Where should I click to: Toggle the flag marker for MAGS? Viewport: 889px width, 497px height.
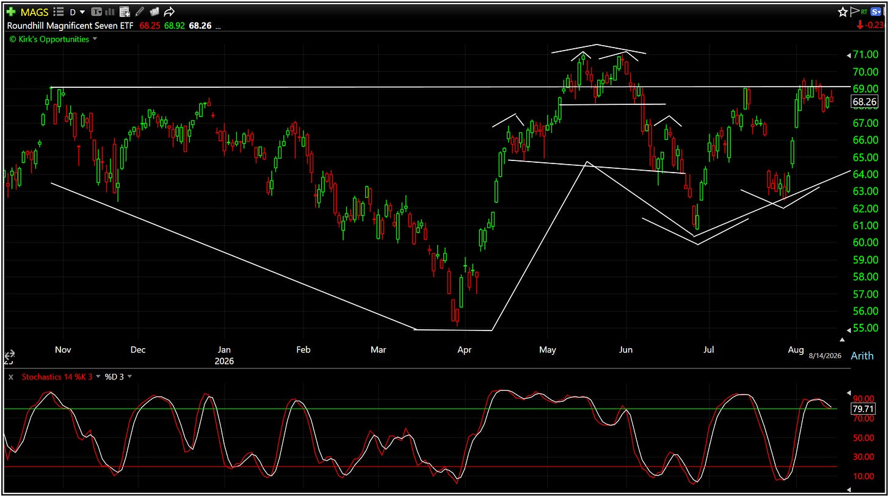tap(854, 12)
